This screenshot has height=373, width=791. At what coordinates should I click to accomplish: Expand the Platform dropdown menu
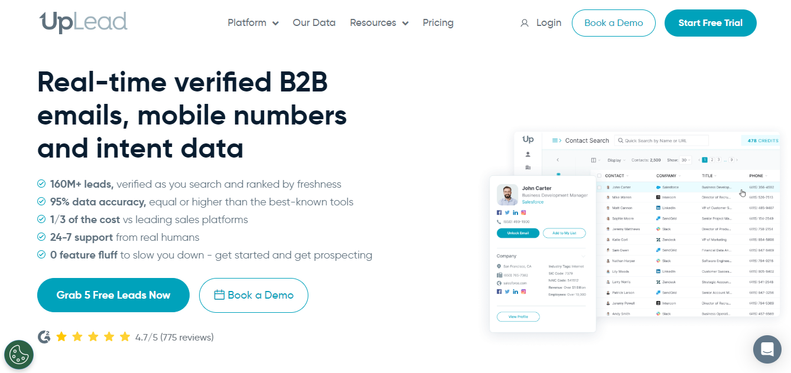click(x=253, y=23)
